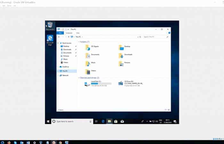Click the search magnifier in Explorer search box
This screenshot has height=144, width=224.
tap(167, 37)
